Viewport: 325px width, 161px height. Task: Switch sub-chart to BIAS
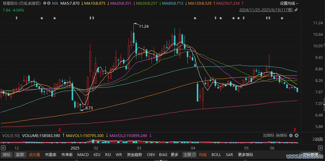163,154
